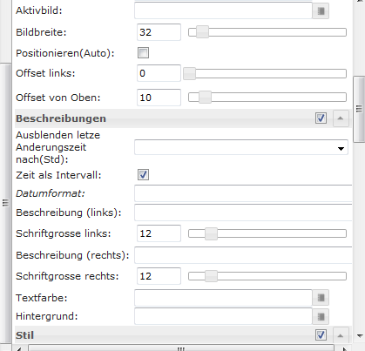Image resolution: width=365 pixels, height=351 pixels.
Task: Click vertical scrollbar down arrow
Action: click(x=360, y=336)
